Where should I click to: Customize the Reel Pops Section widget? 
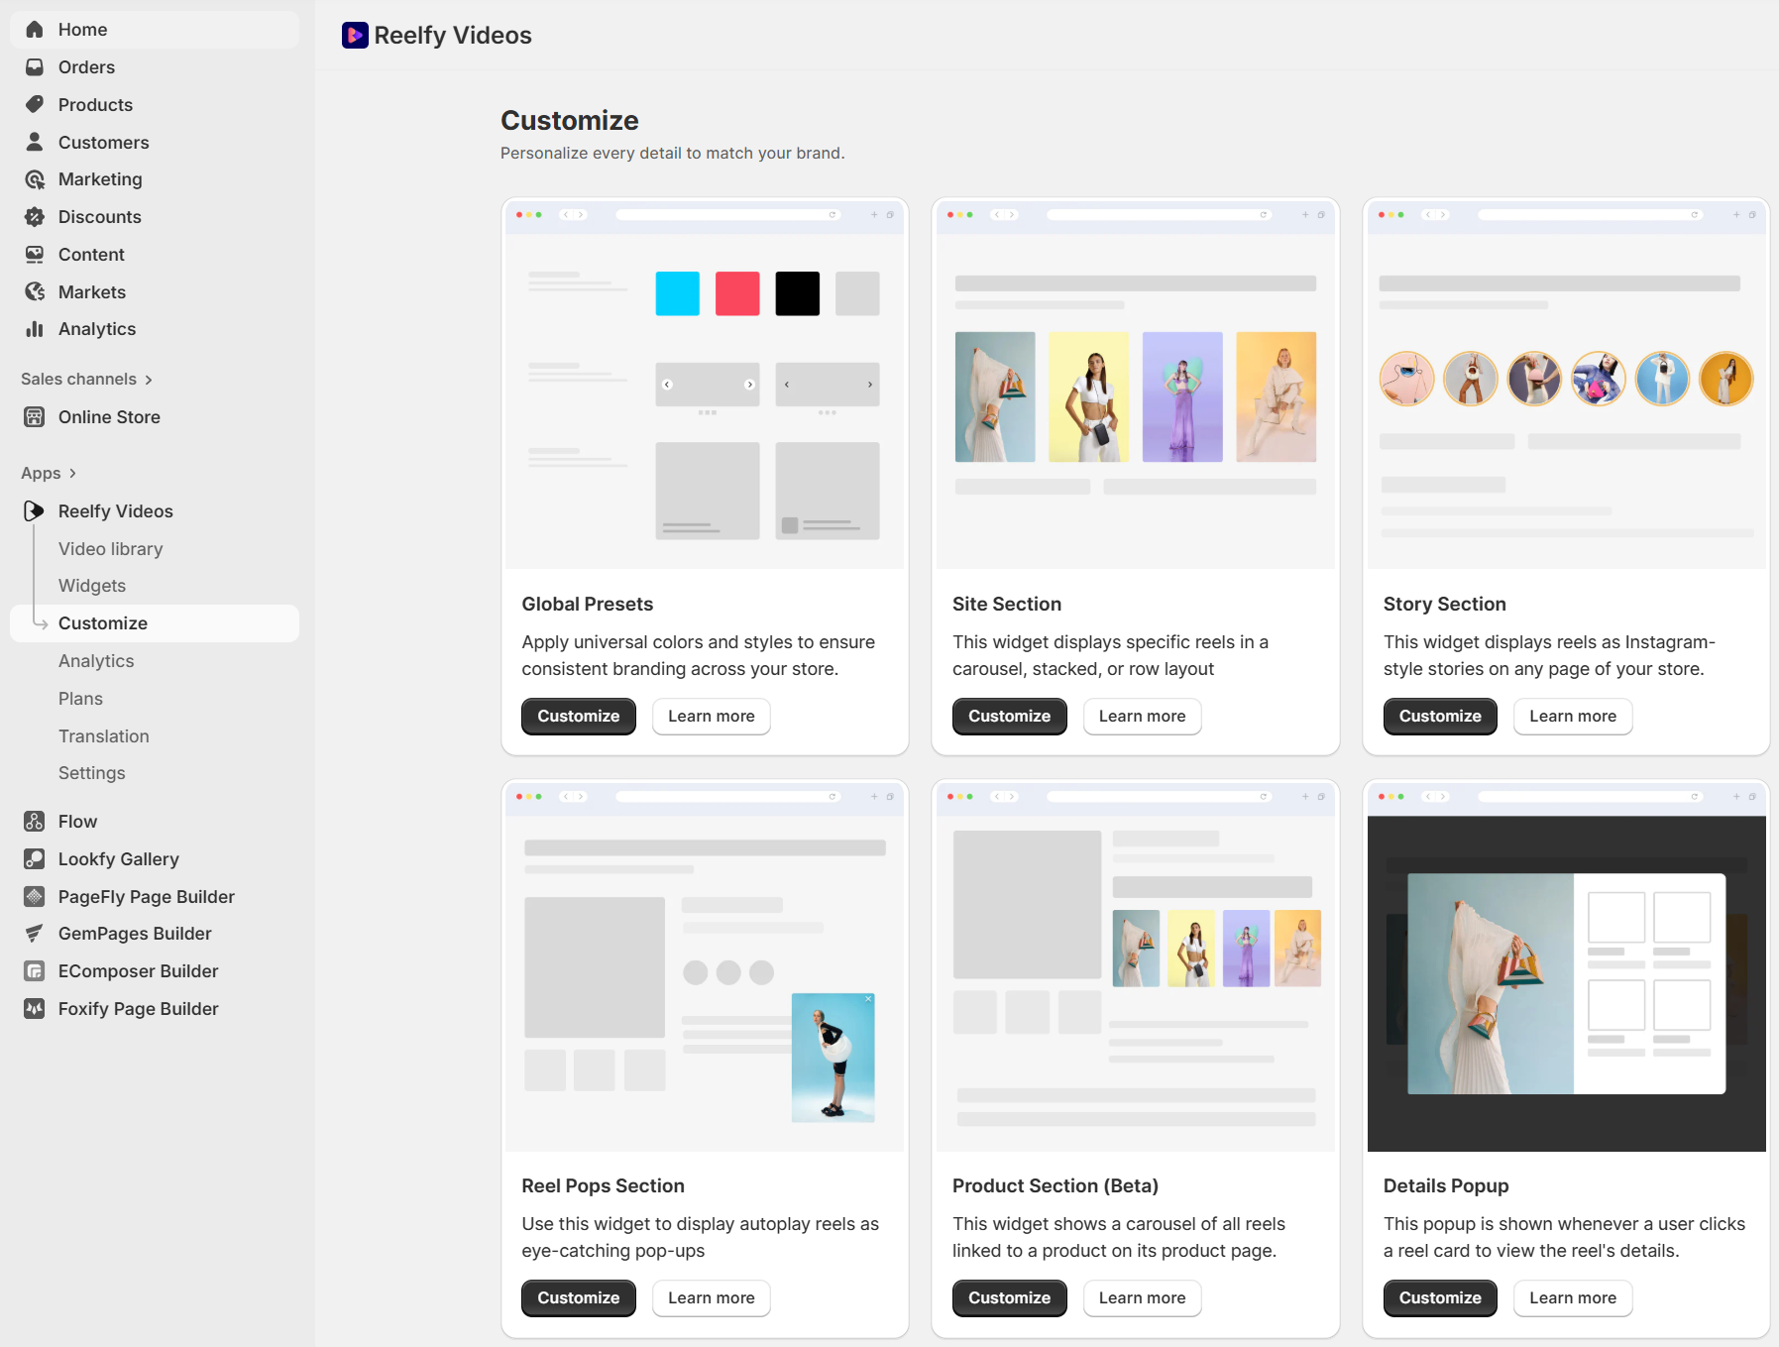pos(579,1298)
